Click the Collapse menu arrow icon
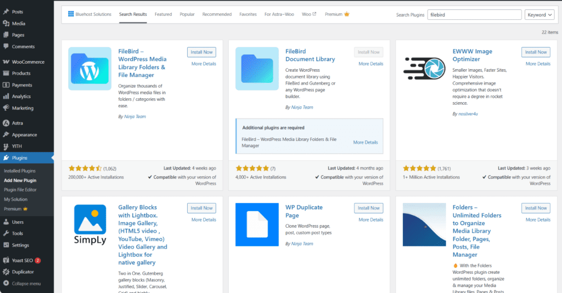Viewport: 562px width, 293px height. point(6,283)
